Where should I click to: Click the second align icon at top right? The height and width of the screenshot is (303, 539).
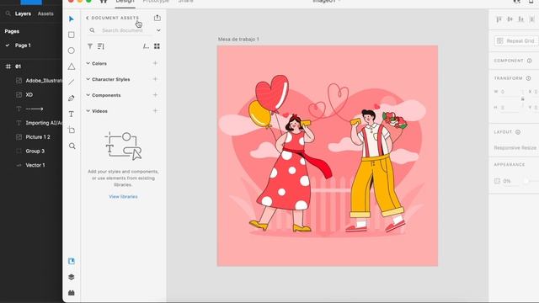[510, 19]
